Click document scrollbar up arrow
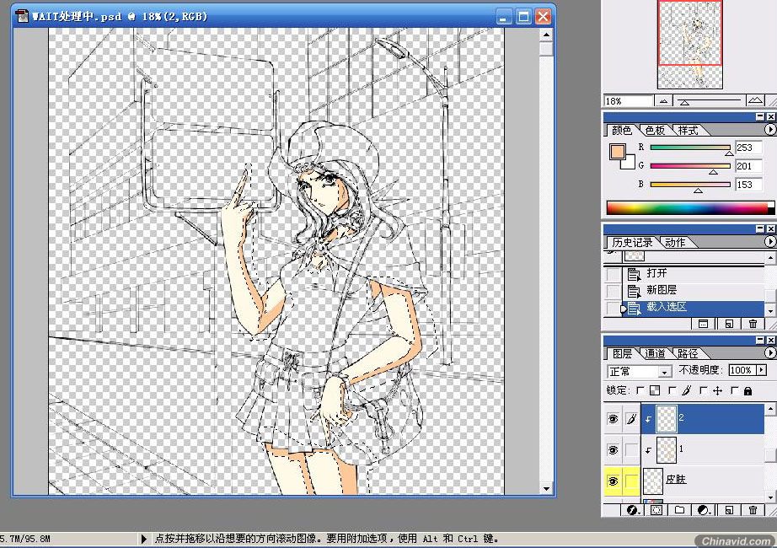The width and height of the screenshot is (777, 548). pyautogui.click(x=546, y=35)
